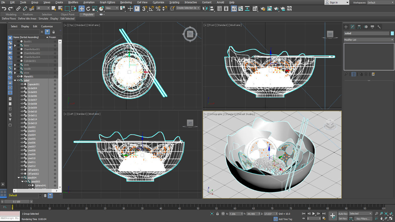Toggle frozen state of Plane001 row
The image size is (395, 222).
(x=55, y=76)
